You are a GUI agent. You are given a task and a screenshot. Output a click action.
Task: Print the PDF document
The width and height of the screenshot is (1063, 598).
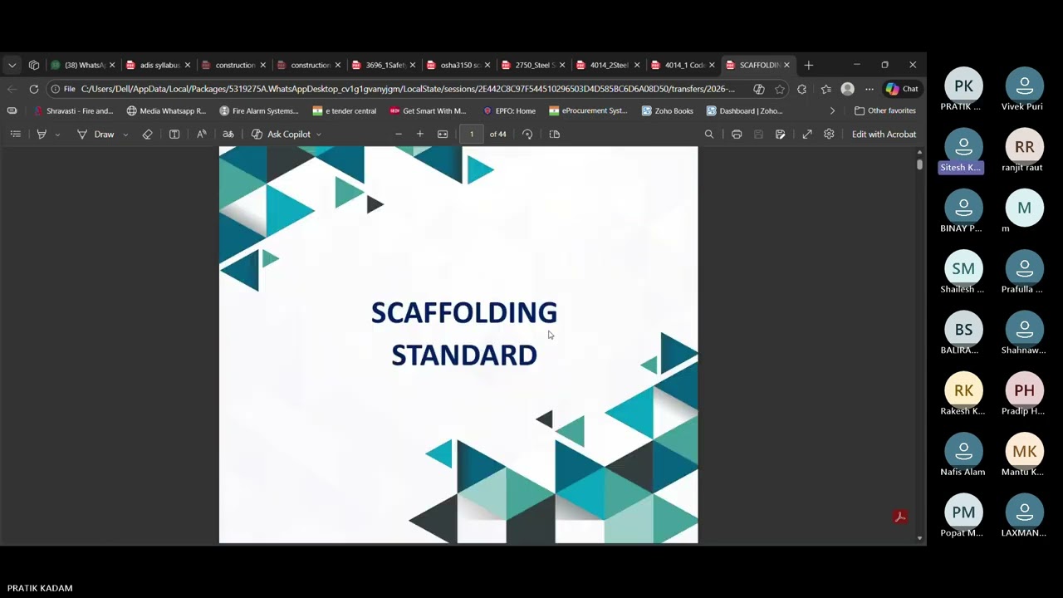pos(737,134)
